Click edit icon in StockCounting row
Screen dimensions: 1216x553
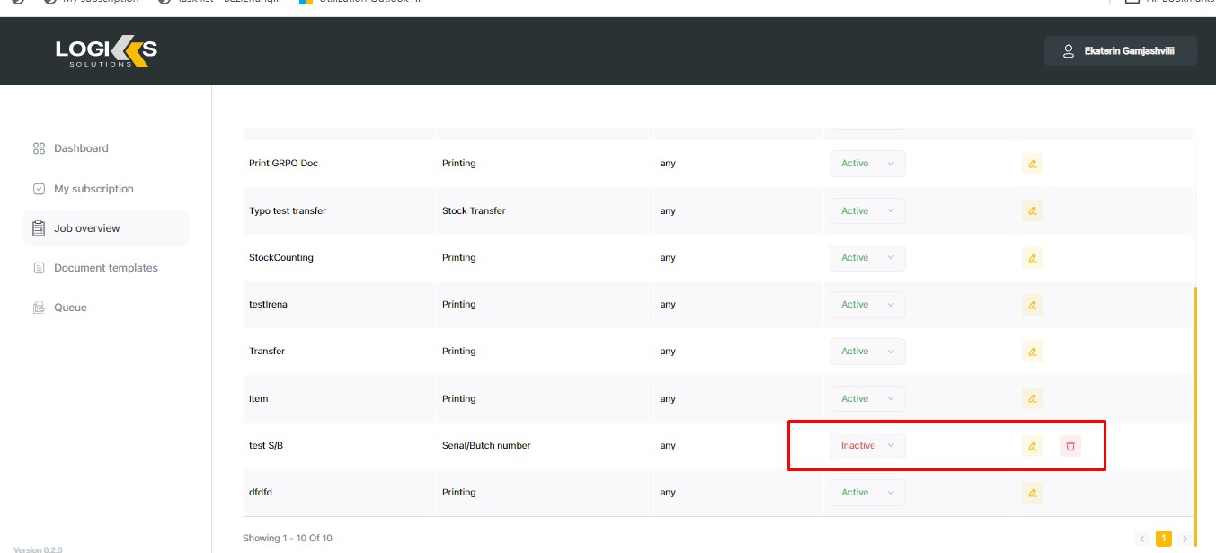pyautogui.click(x=1032, y=258)
